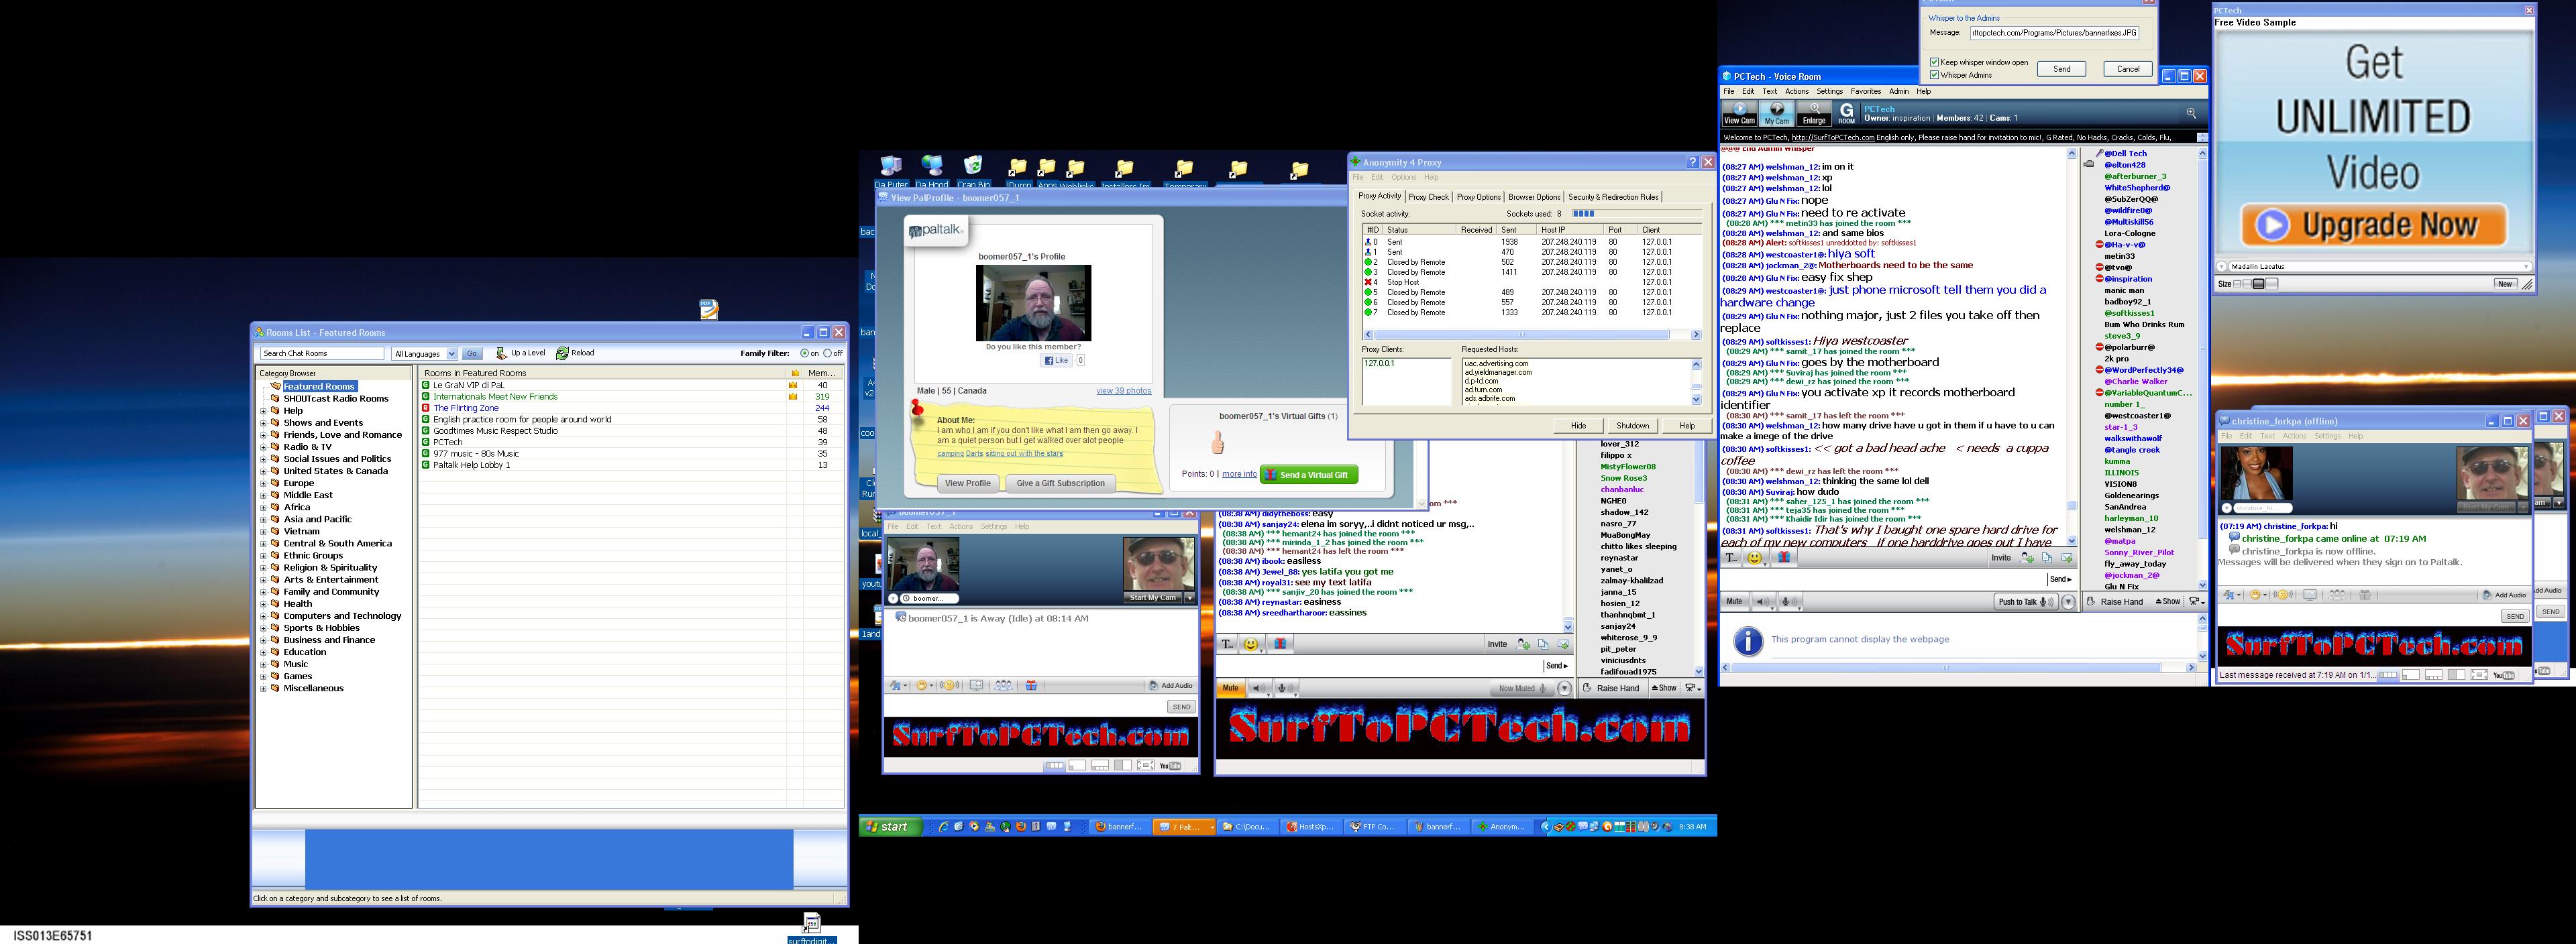Open text format 'T' tool in PCTech room
2576x944 pixels.
click(x=1732, y=557)
